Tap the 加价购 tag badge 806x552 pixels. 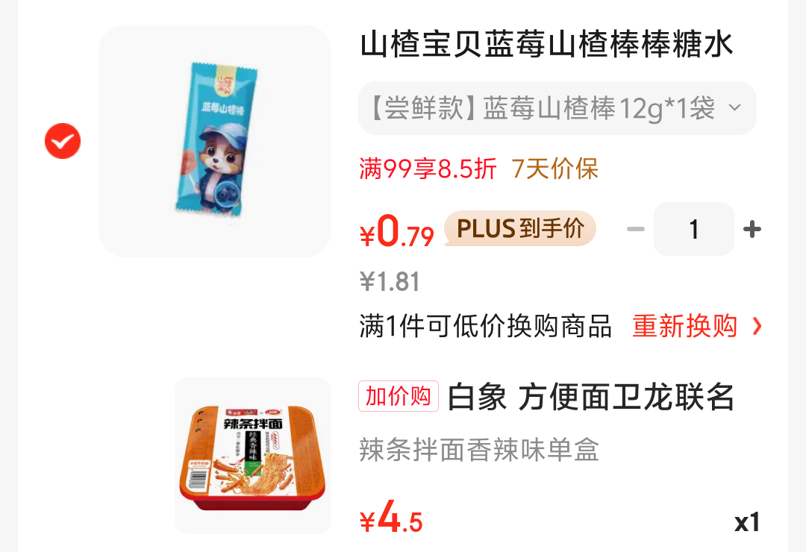point(399,396)
